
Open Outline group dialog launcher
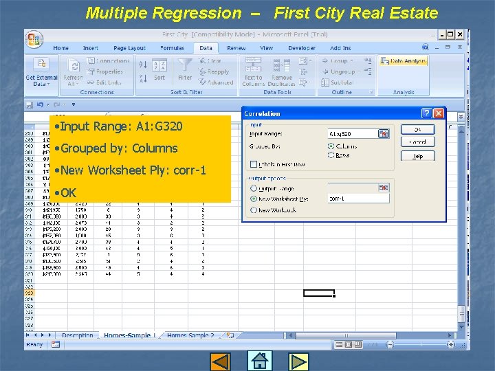371,92
